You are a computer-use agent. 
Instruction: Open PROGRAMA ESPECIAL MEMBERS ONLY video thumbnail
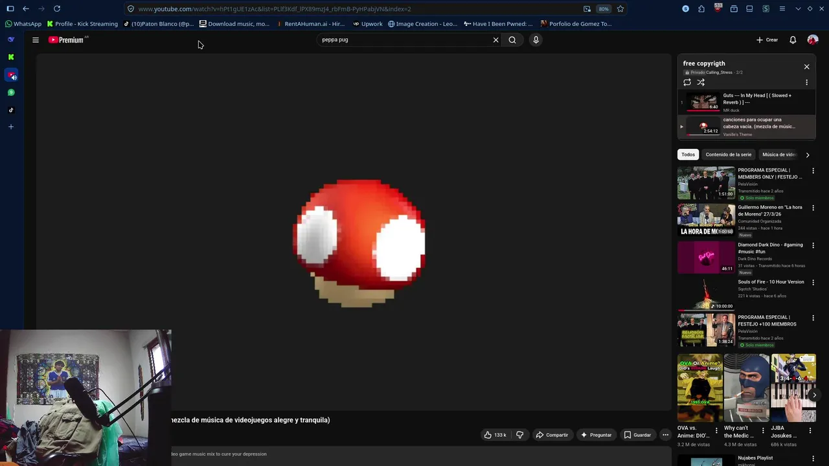tap(706, 183)
